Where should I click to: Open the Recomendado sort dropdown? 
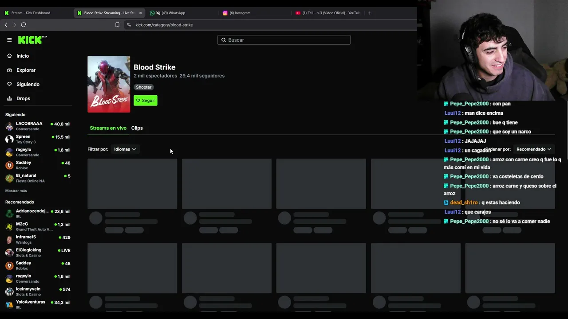(x=534, y=149)
